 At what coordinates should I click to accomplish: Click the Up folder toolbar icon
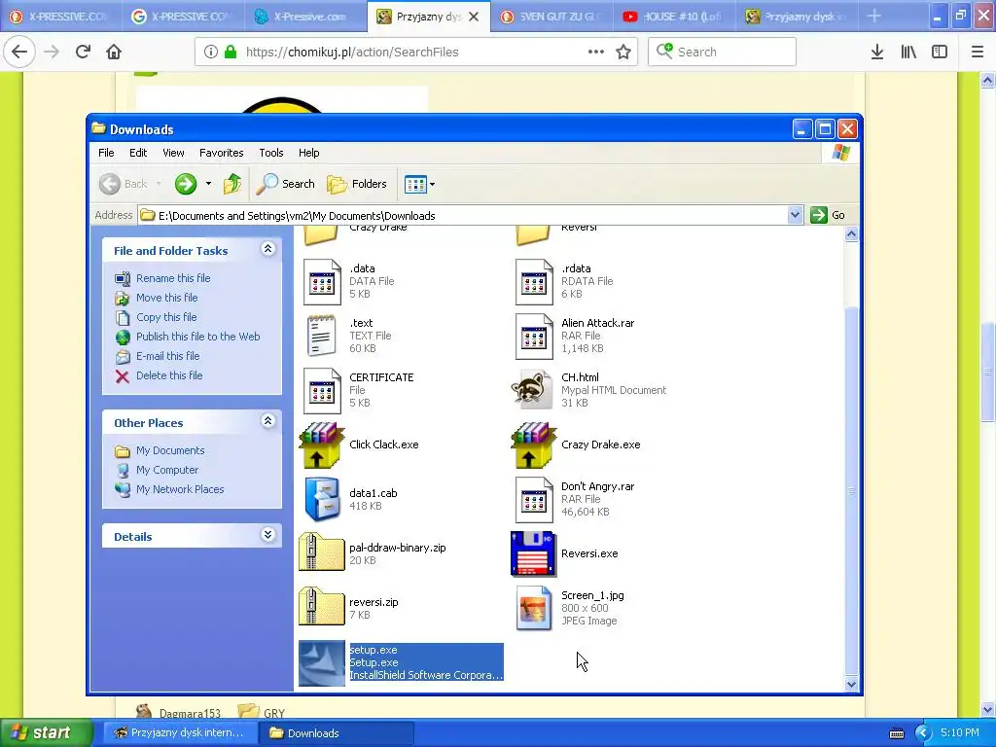coord(232,184)
